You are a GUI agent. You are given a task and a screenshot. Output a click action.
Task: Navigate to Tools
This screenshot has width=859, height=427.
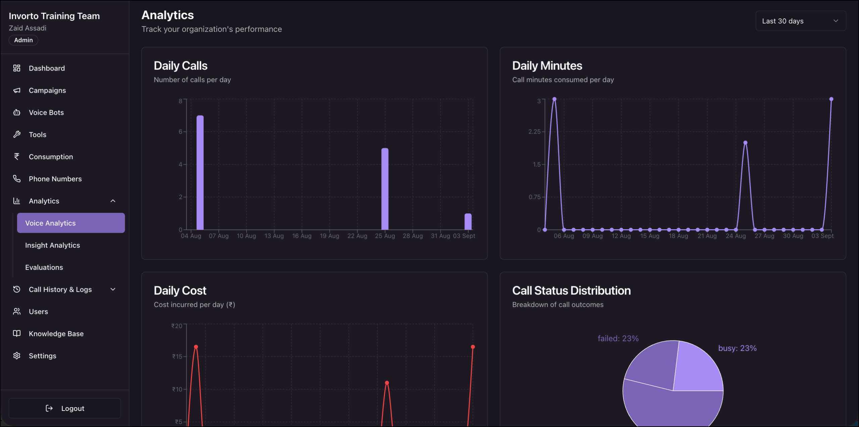65,135
